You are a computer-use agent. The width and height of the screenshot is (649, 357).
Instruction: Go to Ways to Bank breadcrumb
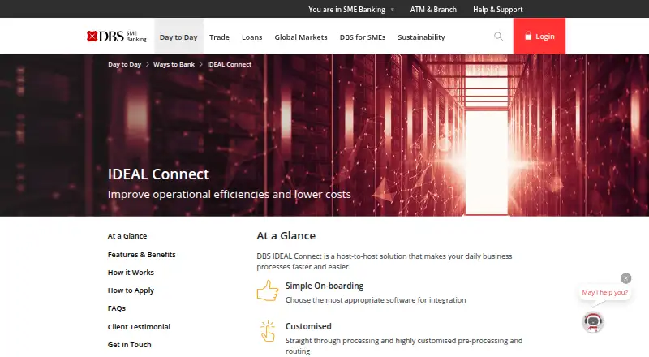click(x=174, y=65)
